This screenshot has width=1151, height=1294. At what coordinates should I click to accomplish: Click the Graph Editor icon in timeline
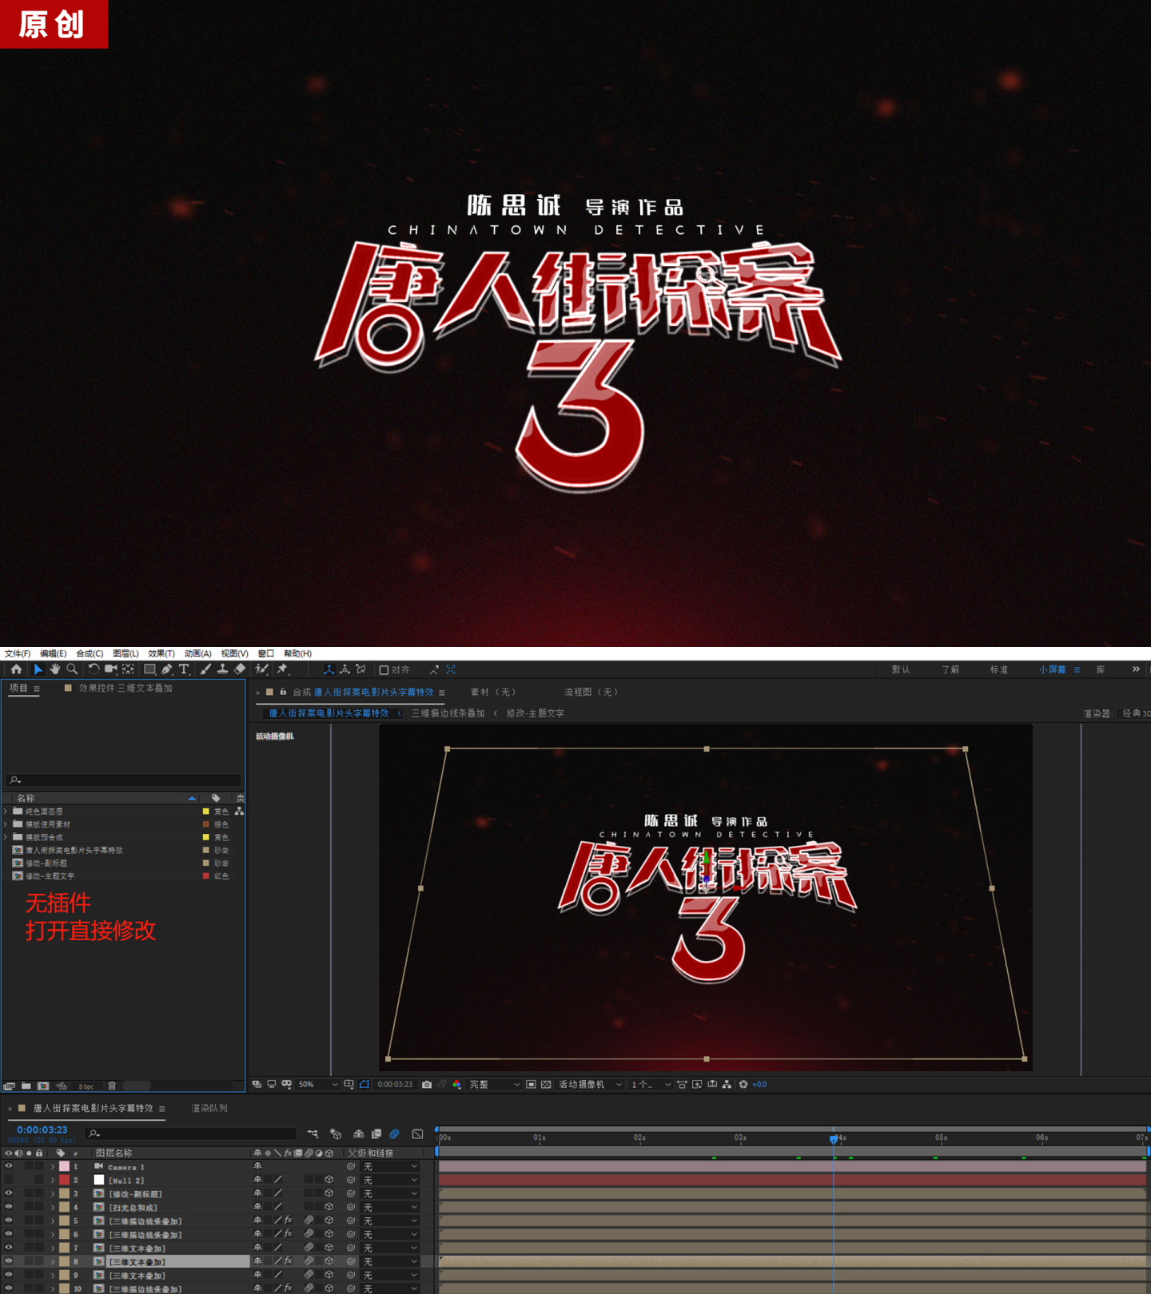point(417,1133)
